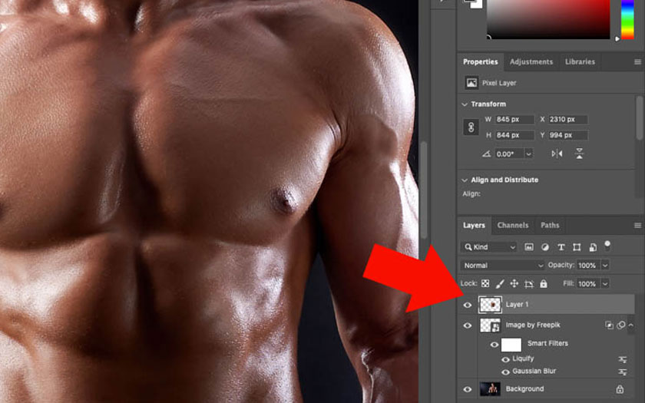Filter layers by pixel layers icon
This screenshot has width=645, height=403.
[529, 246]
